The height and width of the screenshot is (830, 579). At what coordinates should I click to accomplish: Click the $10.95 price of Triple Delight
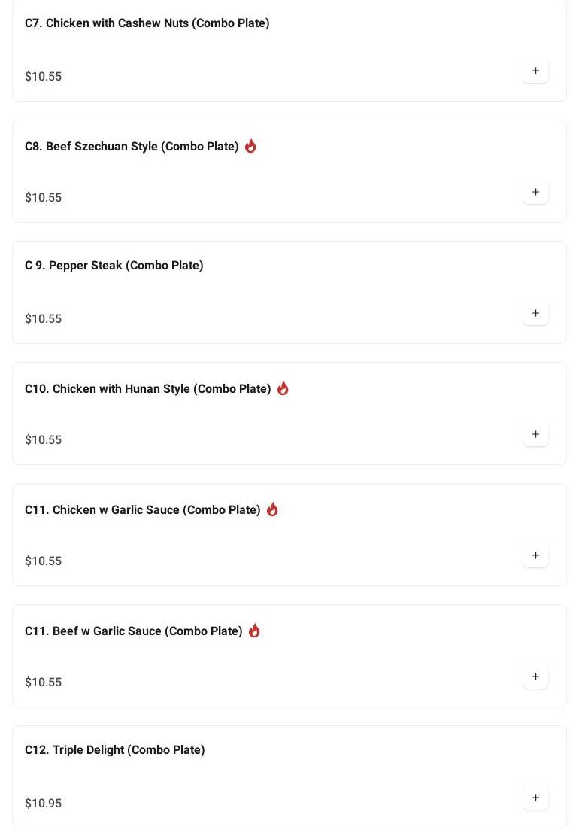(44, 803)
